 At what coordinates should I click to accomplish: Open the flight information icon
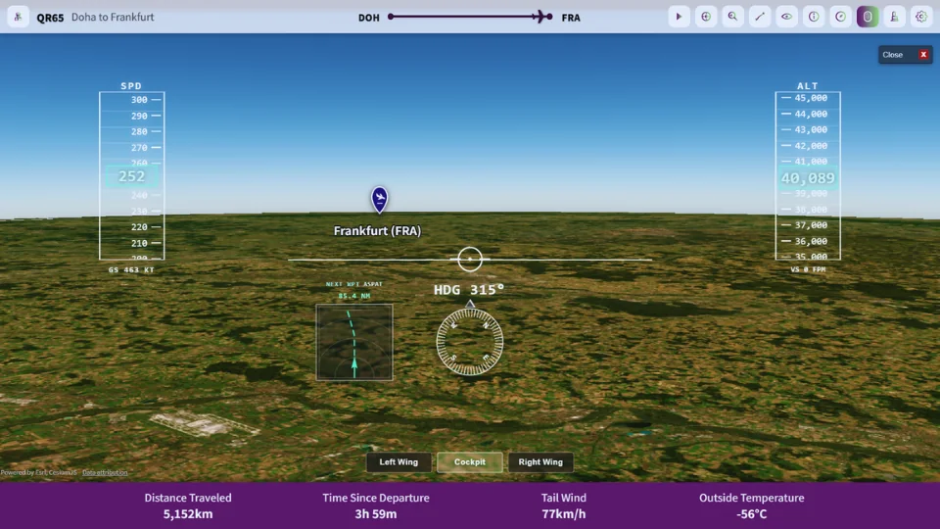814,17
